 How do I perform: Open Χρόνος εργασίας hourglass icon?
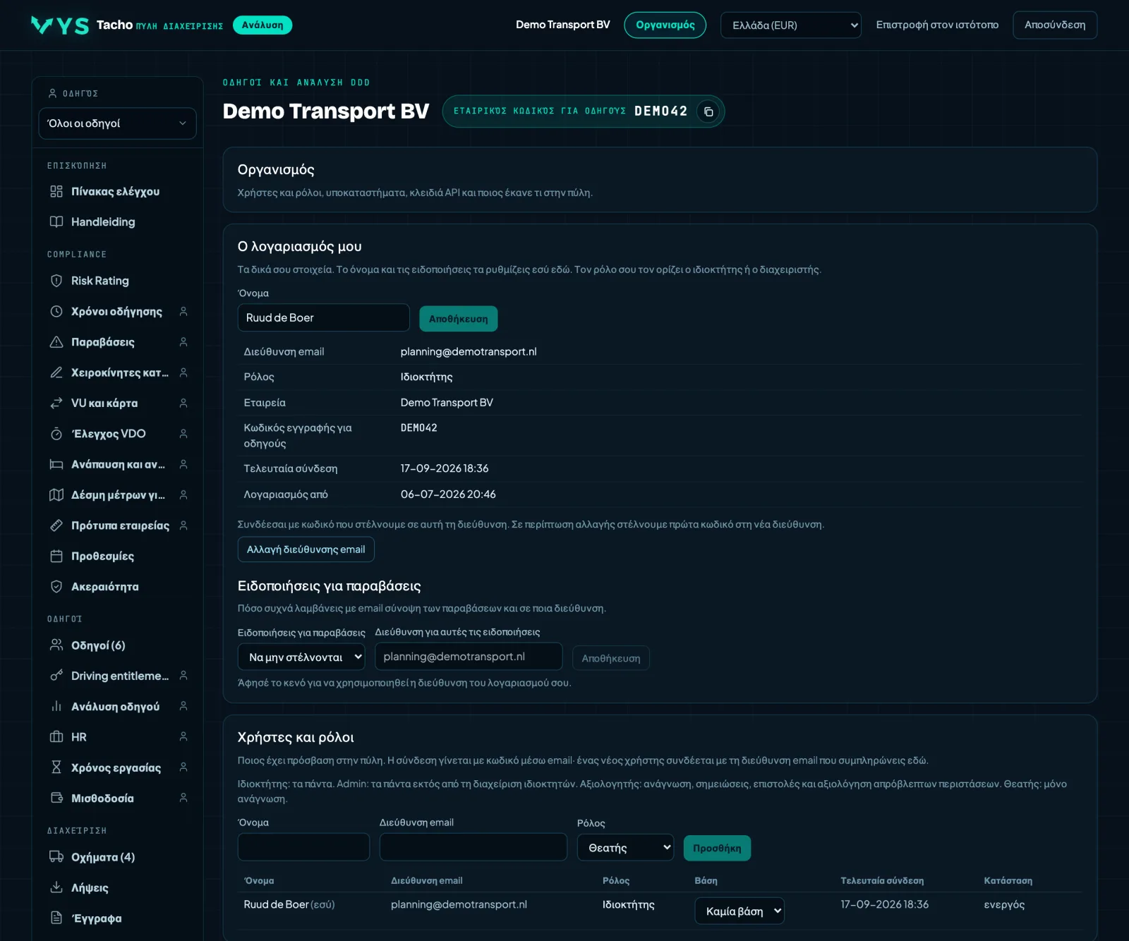(x=56, y=767)
